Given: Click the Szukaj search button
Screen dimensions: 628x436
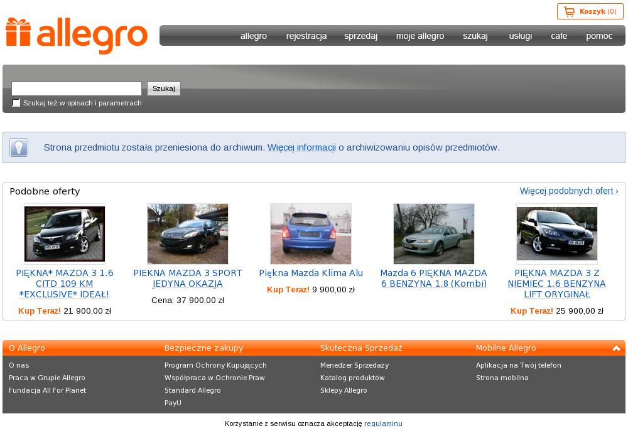Looking at the screenshot, I should (164, 88).
